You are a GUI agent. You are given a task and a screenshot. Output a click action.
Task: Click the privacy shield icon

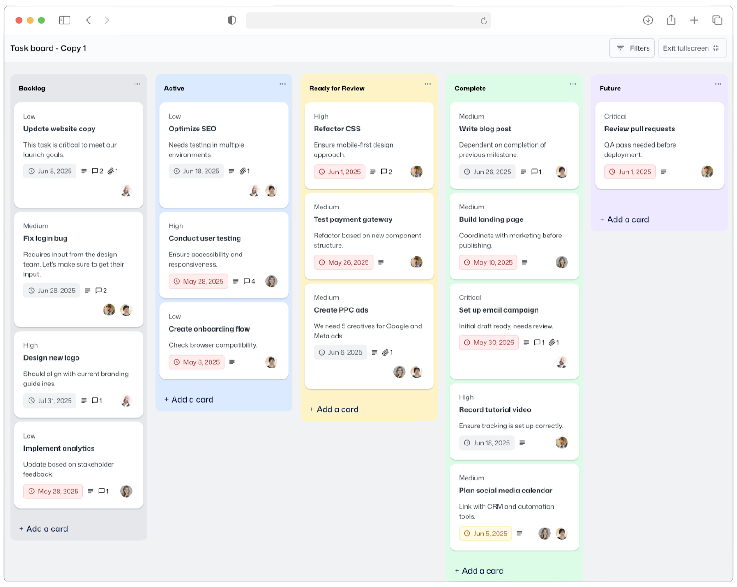click(x=232, y=20)
